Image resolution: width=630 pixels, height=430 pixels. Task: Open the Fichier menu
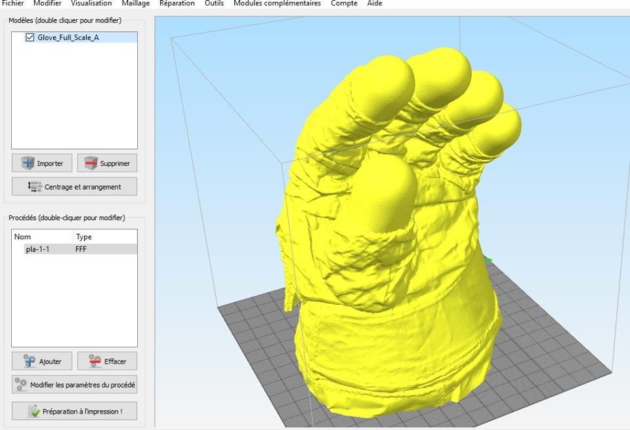(x=13, y=3)
